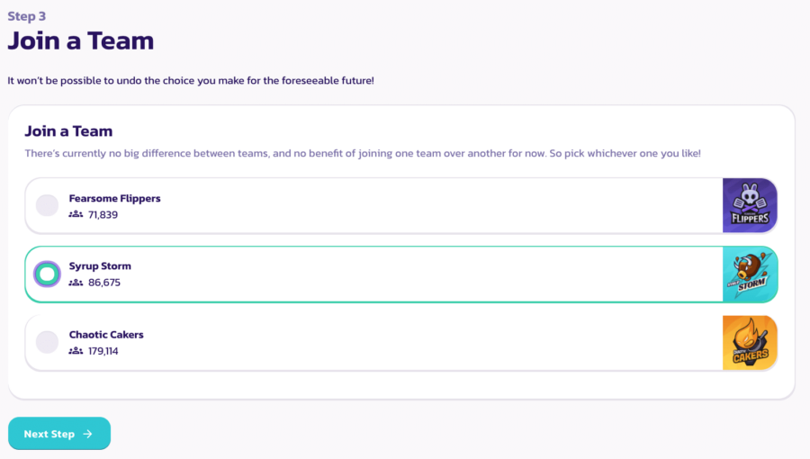Click the Chaotic Cakers team name
Image resolution: width=810 pixels, height=459 pixels.
[106, 335]
